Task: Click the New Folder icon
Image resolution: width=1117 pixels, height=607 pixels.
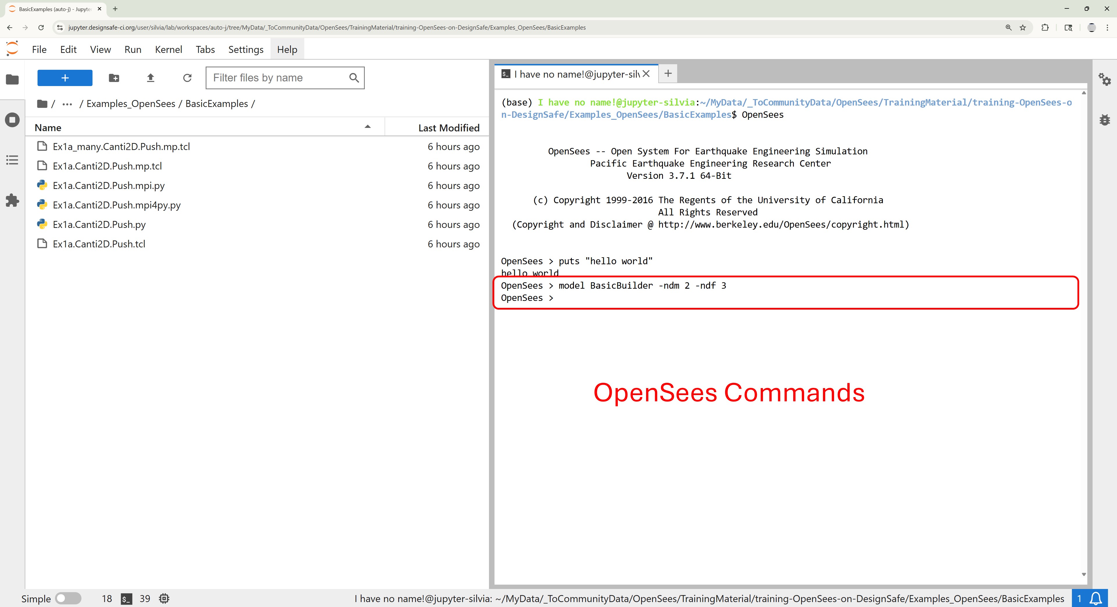Action: 114,78
